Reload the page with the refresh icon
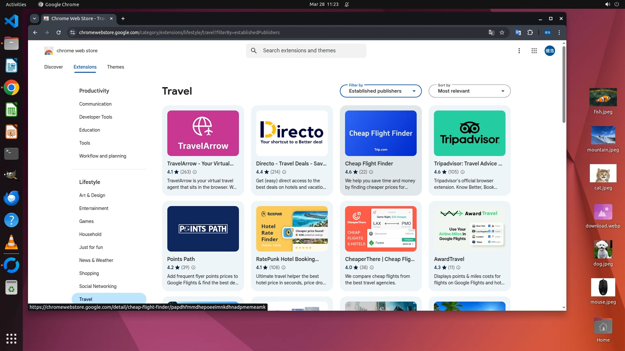625x351 pixels. 59,32
